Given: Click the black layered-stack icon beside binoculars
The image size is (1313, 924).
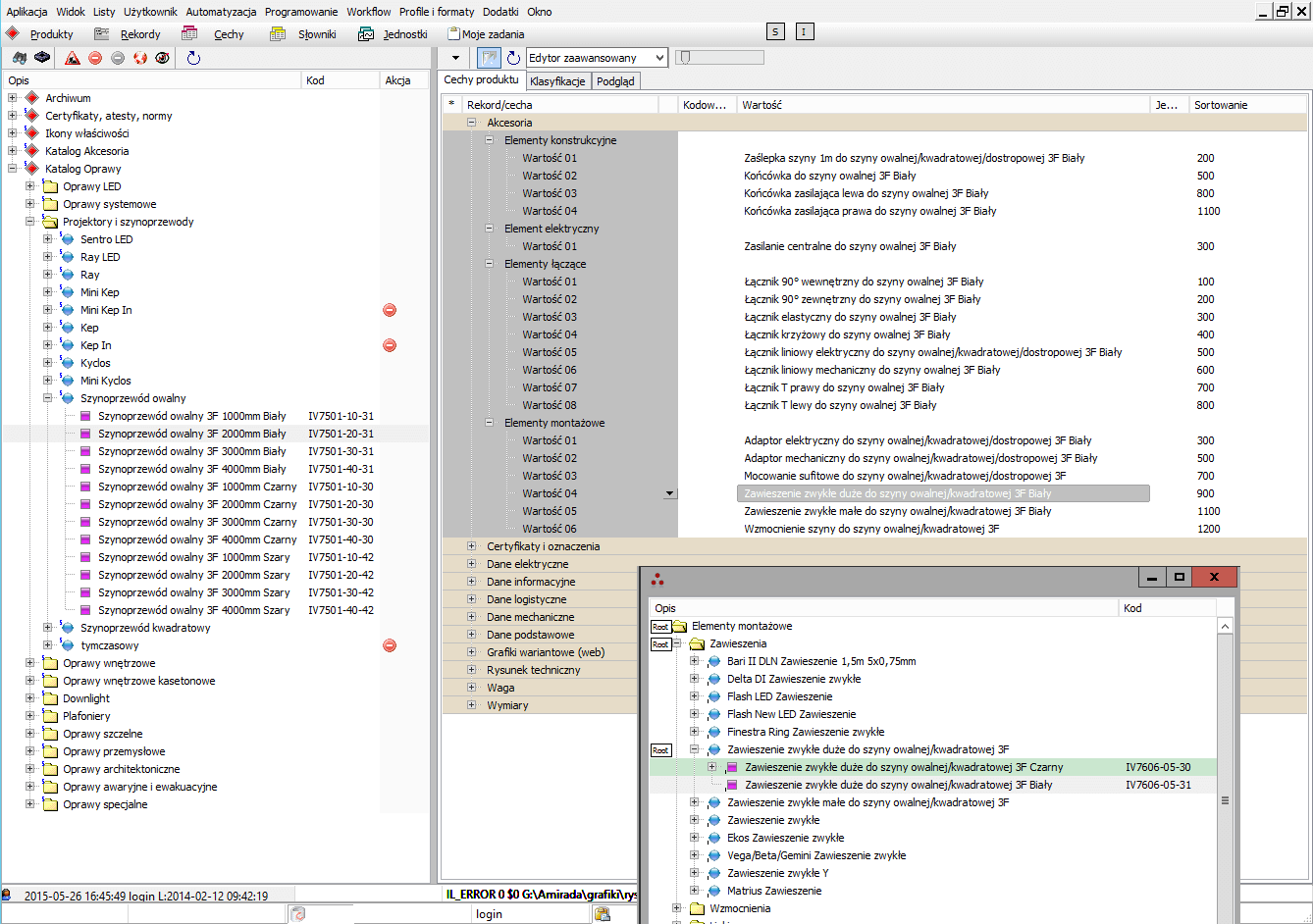Looking at the screenshot, I should (x=41, y=58).
